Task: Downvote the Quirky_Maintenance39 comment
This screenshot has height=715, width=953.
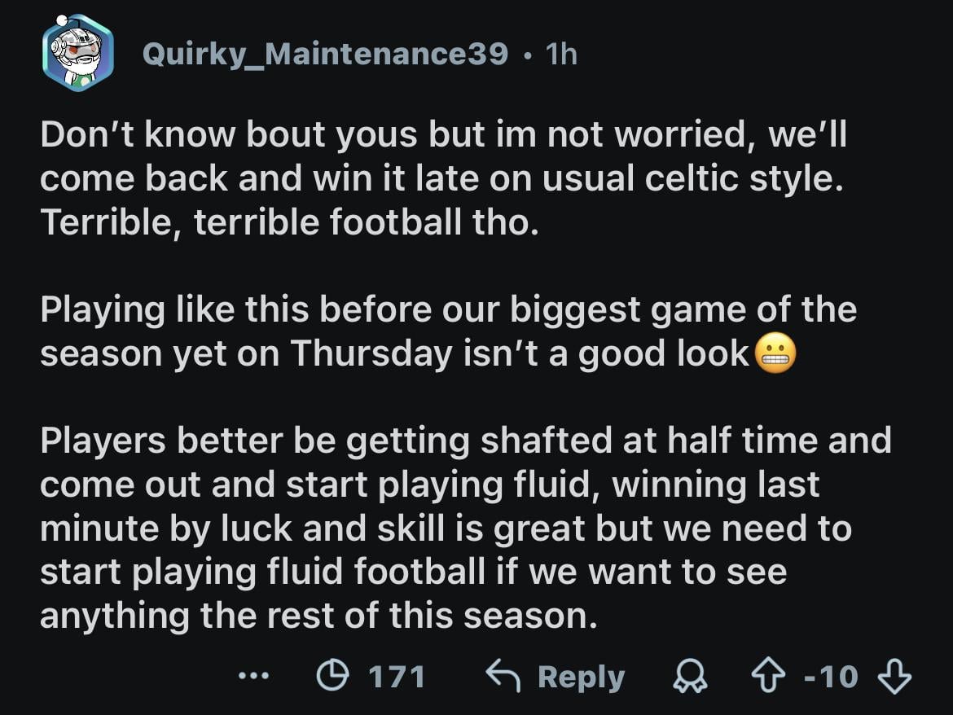Action: [x=895, y=677]
